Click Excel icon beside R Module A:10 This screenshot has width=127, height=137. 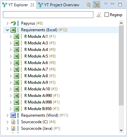click(x=16, y=89)
